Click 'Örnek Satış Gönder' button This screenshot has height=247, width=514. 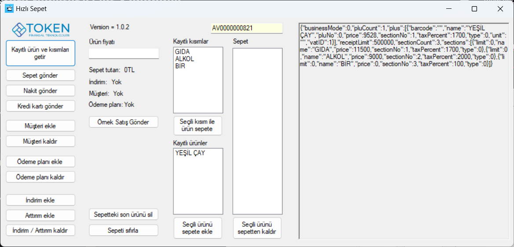(123, 122)
